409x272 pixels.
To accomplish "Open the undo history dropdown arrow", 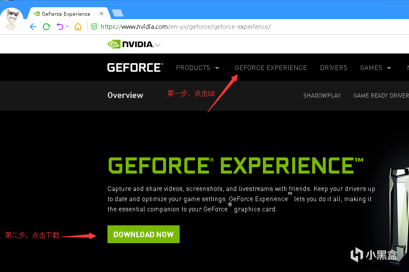I will 67,27.
